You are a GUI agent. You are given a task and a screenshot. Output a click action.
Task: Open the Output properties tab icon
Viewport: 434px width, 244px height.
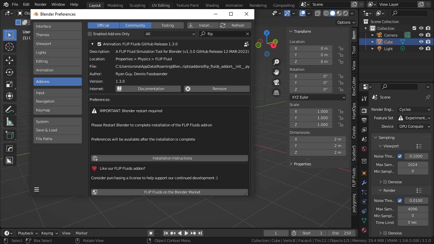(364, 120)
